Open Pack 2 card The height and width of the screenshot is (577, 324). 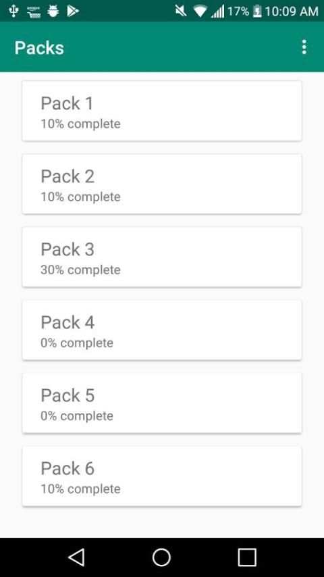click(x=162, y=184)
